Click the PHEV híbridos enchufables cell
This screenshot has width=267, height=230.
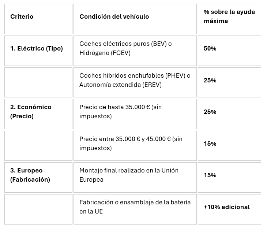click(135, 82)
